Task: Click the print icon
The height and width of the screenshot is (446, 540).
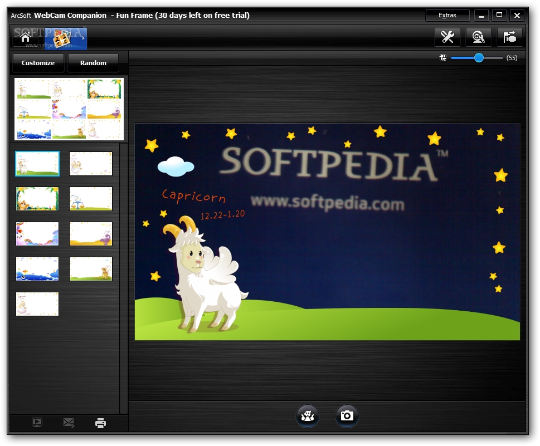Action: pyautogui.click(x=100, y=423)
